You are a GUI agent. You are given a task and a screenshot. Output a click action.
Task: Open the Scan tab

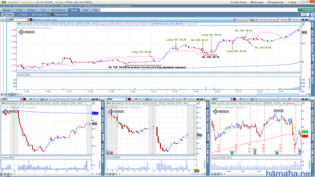[x=44, y=10]
